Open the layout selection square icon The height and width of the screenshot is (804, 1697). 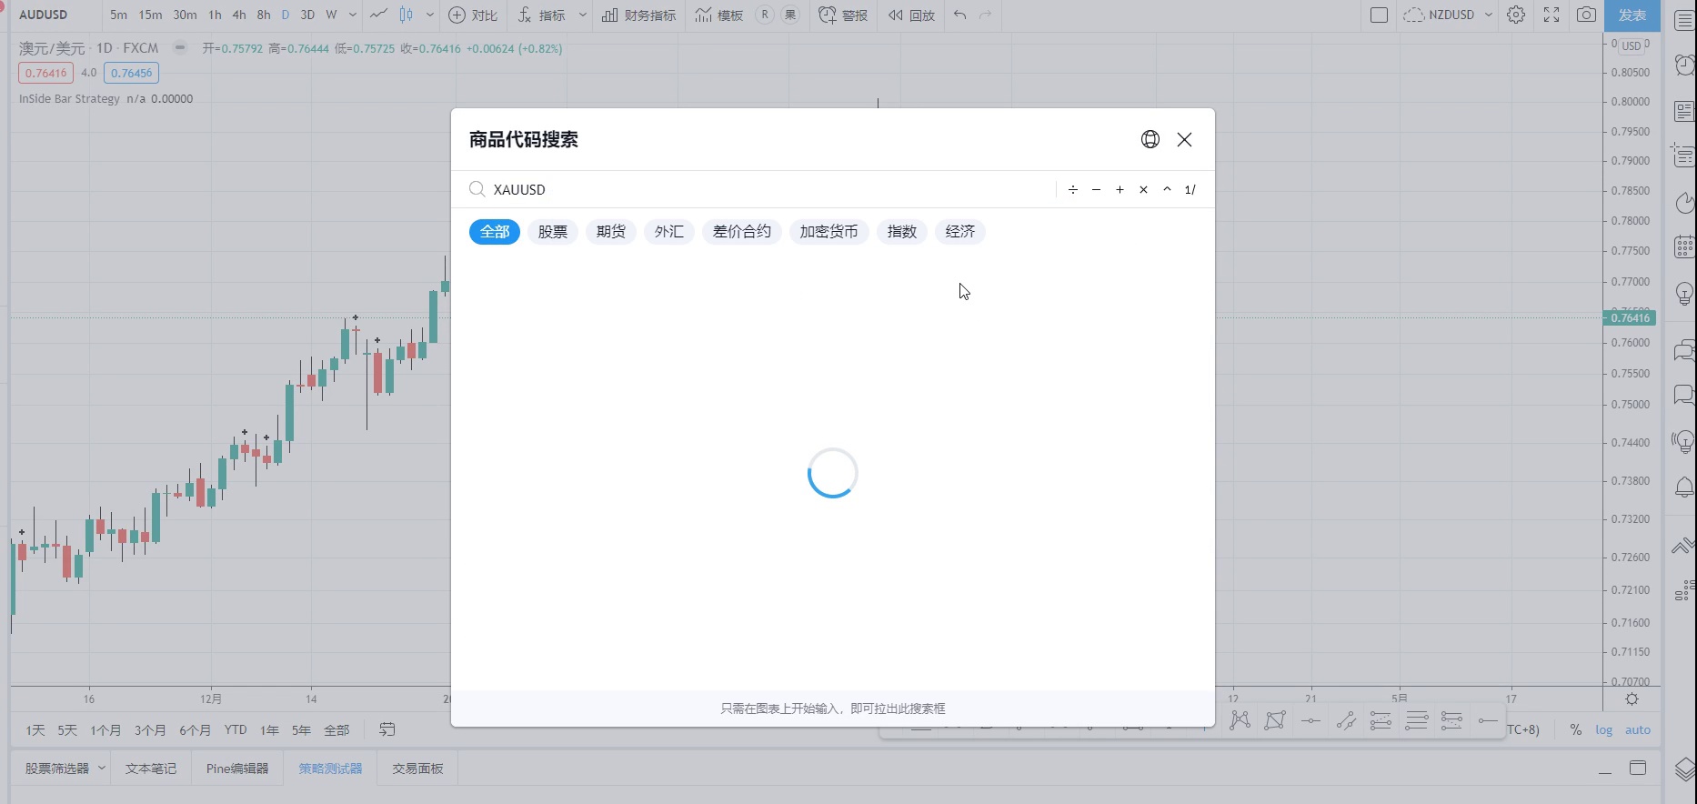(x=1379, y=15)
